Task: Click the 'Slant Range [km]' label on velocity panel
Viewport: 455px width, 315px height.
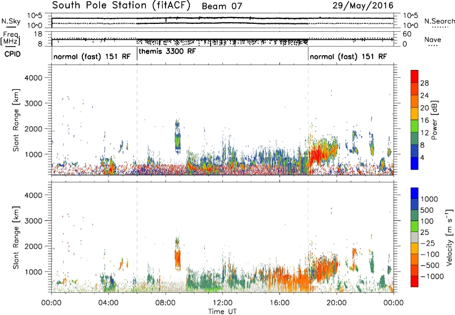Action: pos(16,237)
